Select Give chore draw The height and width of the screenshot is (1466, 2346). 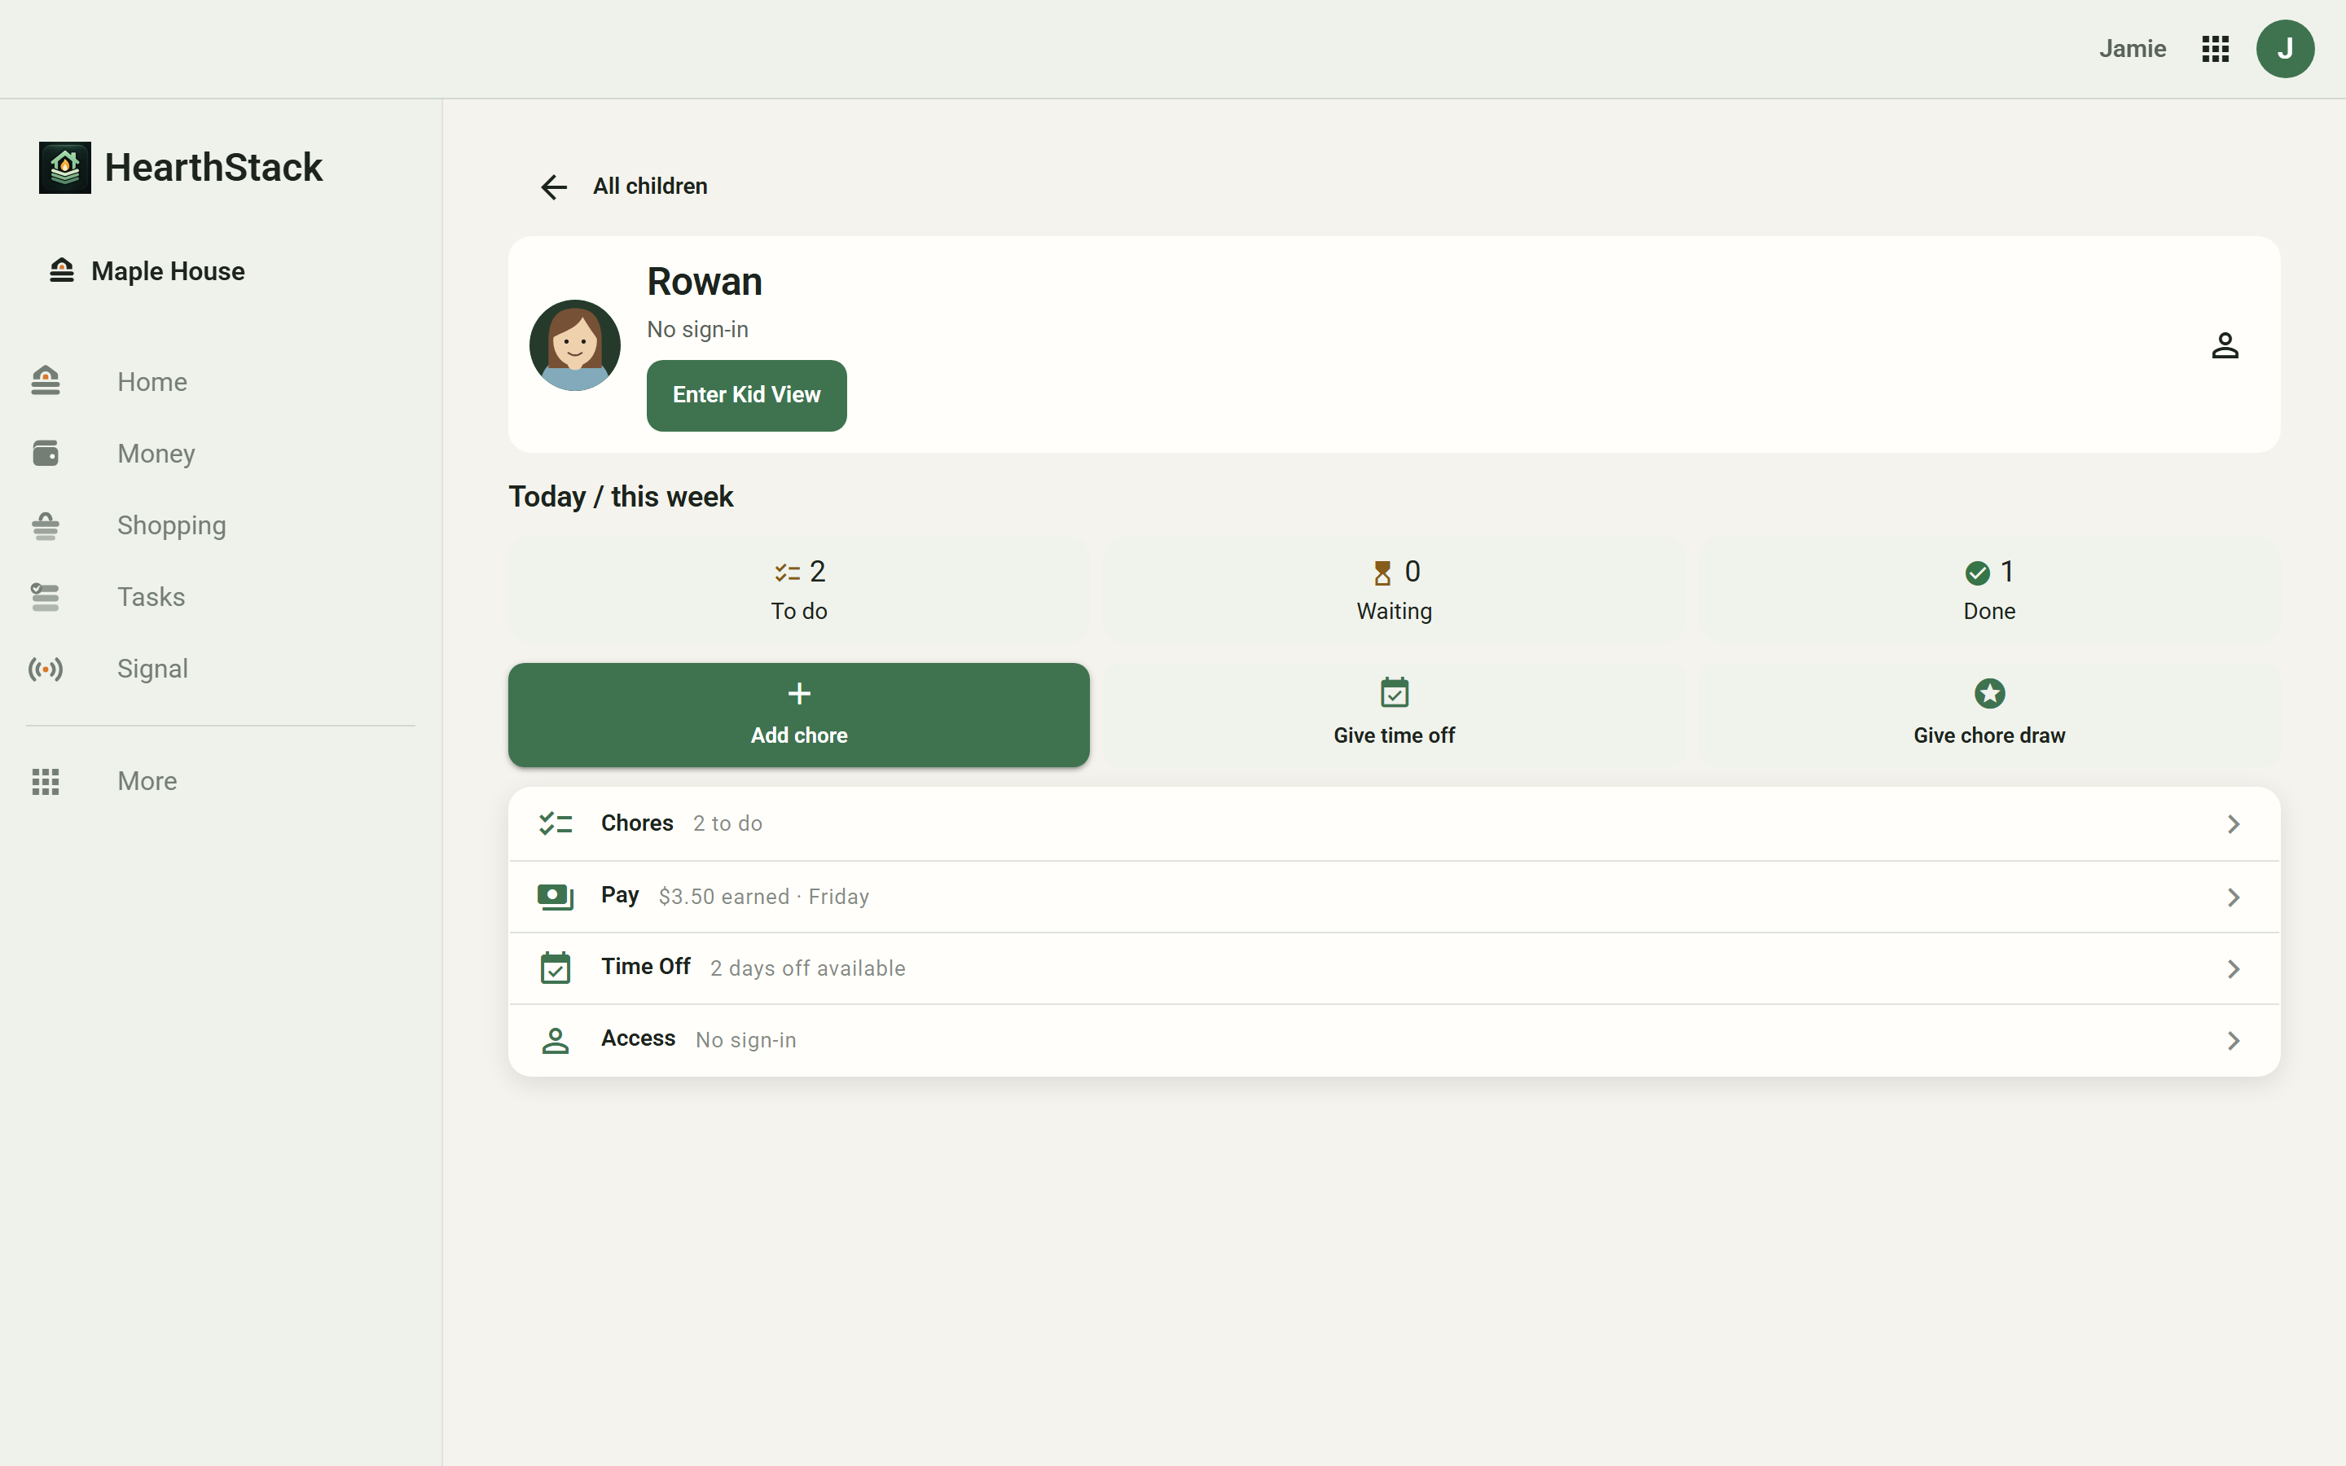coord(1989,714)
